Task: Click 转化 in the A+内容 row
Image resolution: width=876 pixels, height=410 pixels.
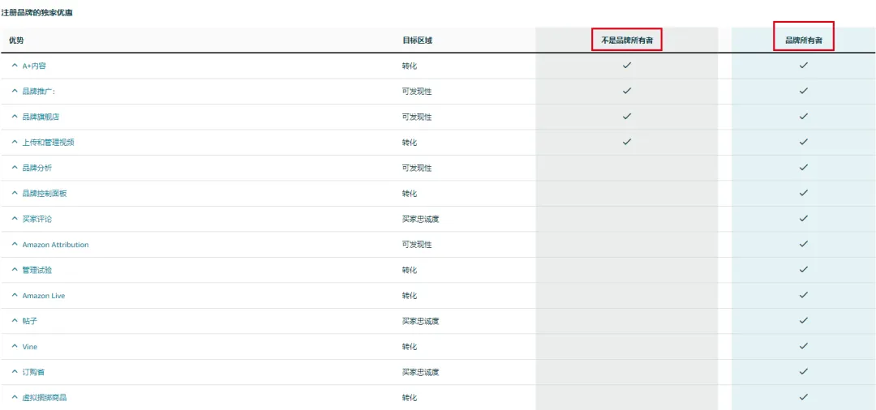Action: (410, 66)
